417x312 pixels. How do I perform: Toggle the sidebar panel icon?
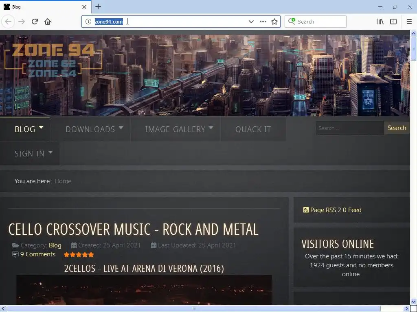pyautogui.click(x=393, y=22)
